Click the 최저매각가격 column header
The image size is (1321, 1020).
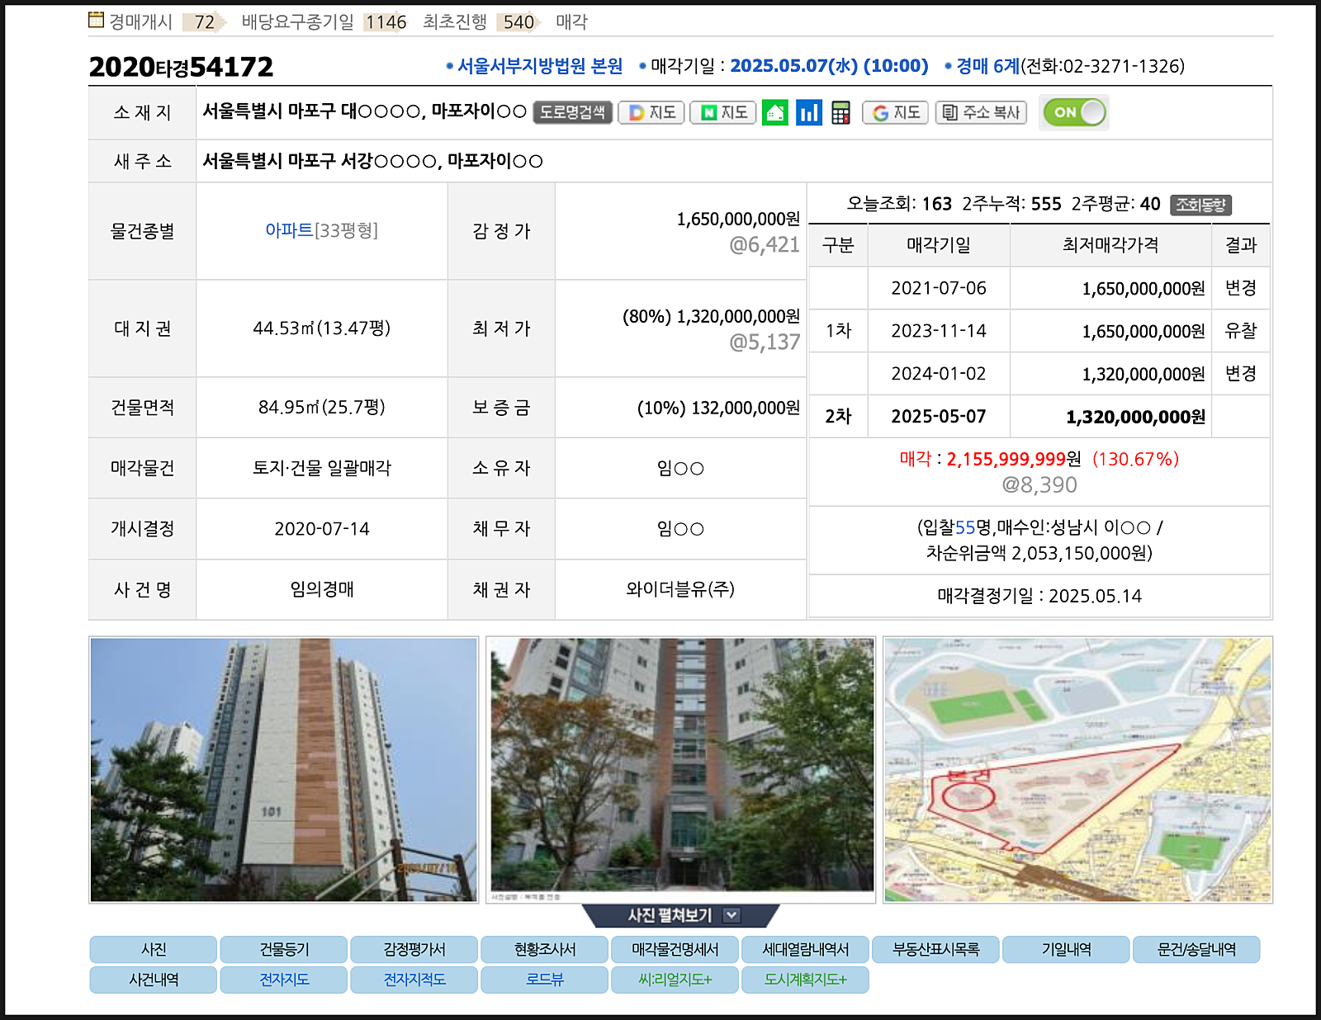click(x=1110, y=245)
